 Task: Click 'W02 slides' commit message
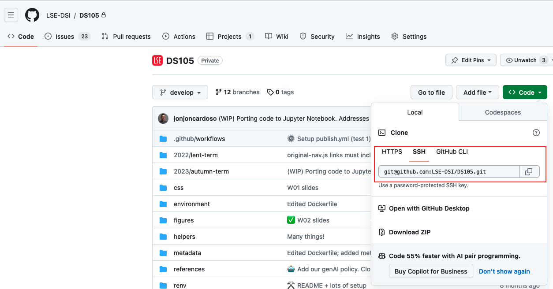point(308,220)
